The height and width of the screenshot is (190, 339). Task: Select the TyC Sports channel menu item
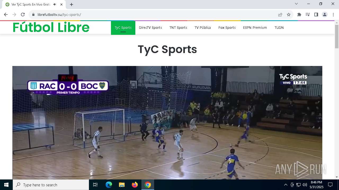pos(123,28)
